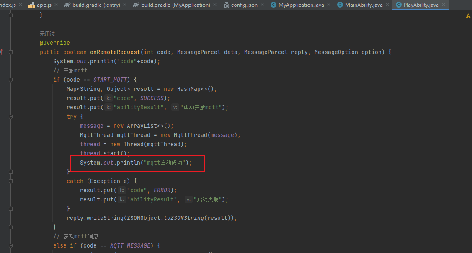Click the k: inlay hint before "code", SUCCESS
This screenshot has height=253, width=472.
pyautogui.click(x=108, y=98)
